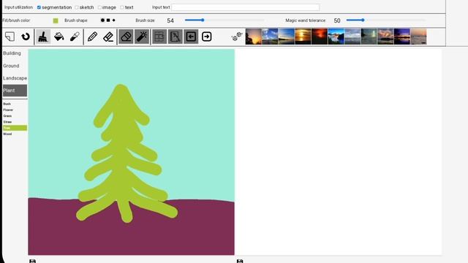Select the snowy mountain style thumbnail
This screenshot has height=263, width=468.
tap(336, 37)
